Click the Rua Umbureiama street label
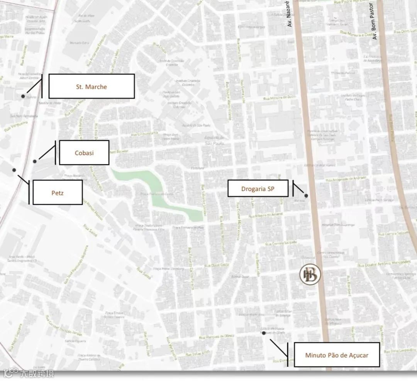The image size is (417, 381). tap(145, 134)
